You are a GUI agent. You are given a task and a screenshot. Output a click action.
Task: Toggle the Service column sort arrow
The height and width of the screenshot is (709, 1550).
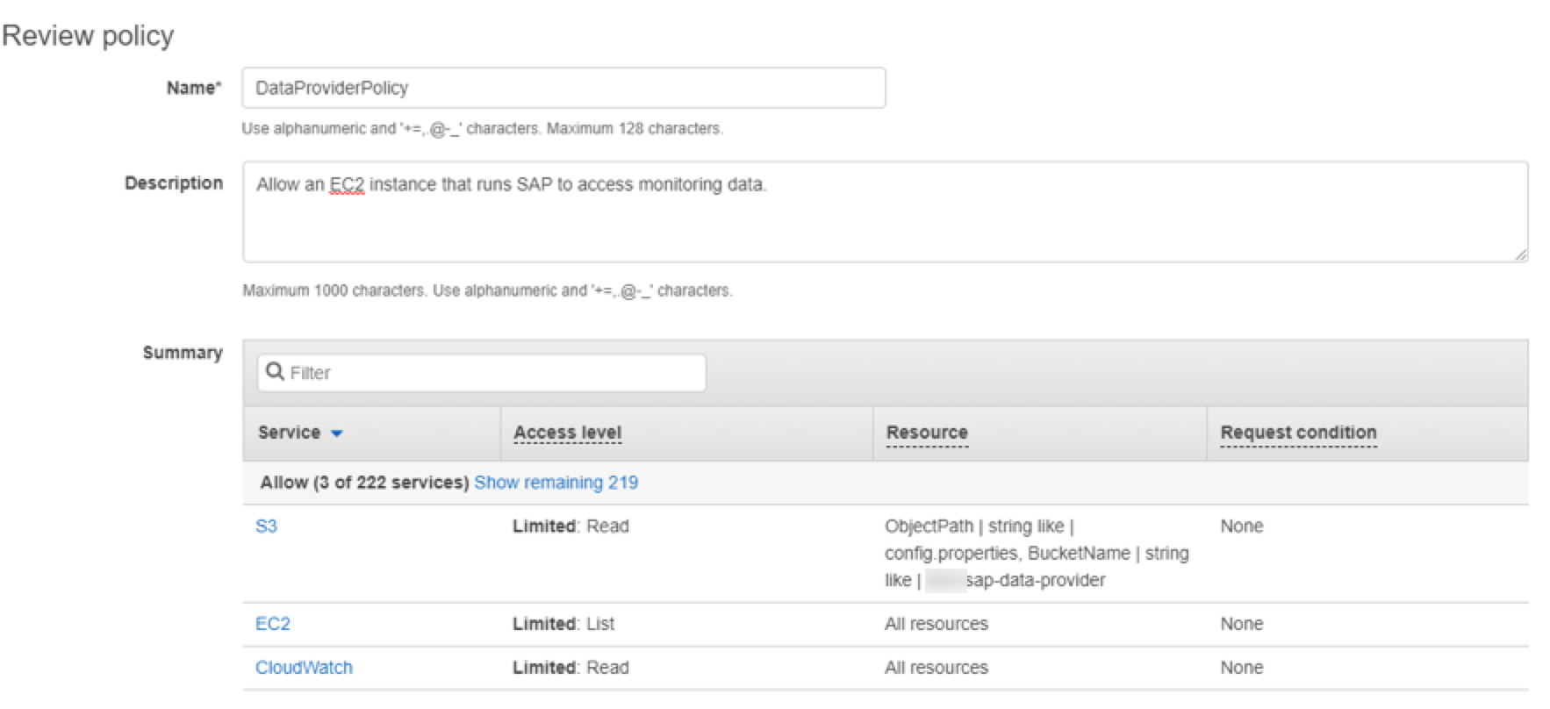point(336,433)
